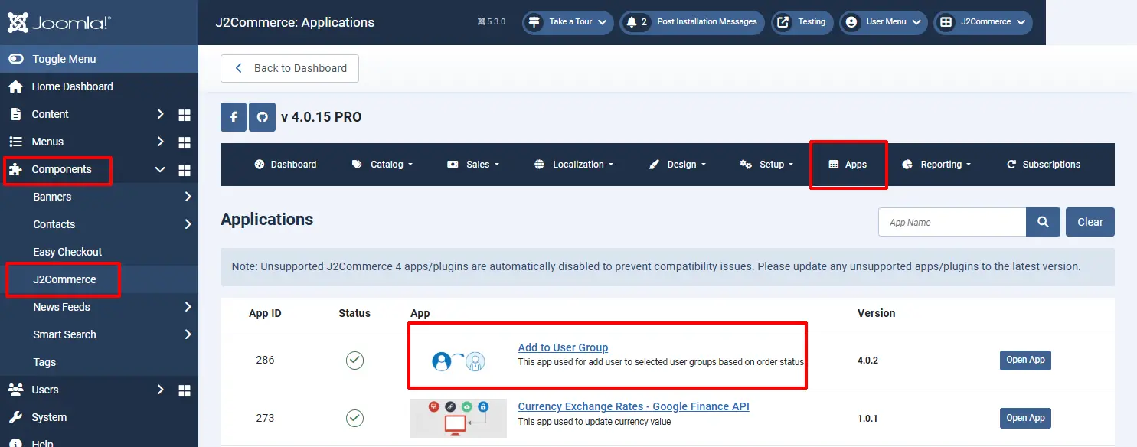Open the Sales dropdown menu

473,165
